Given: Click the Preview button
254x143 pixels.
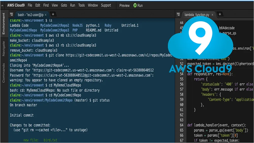Looking at the screenshot, I should 124,6.
